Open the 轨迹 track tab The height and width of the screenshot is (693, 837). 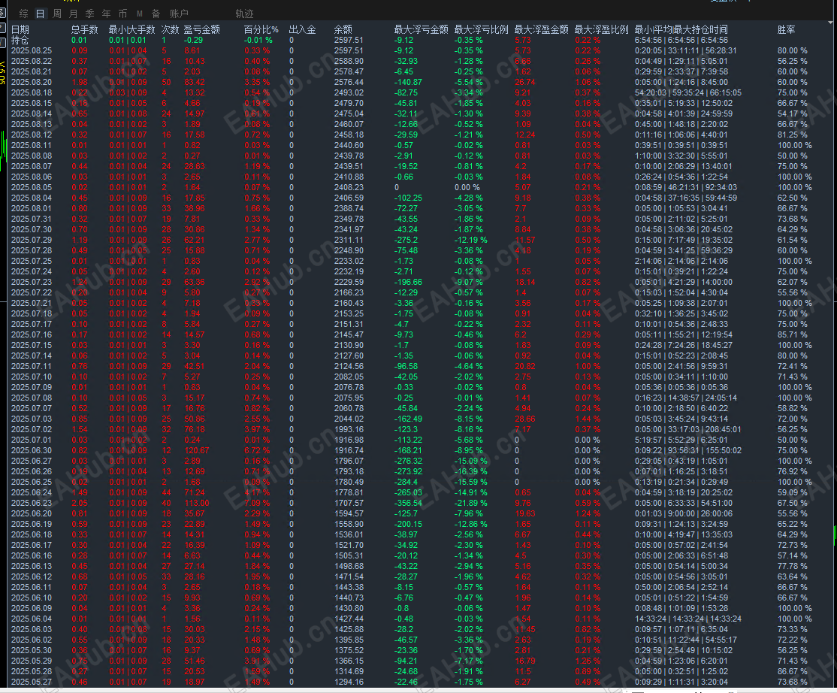tap(244, 14)
